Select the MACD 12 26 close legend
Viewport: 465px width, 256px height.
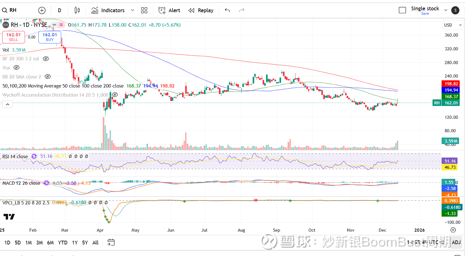tap(21, 183)
